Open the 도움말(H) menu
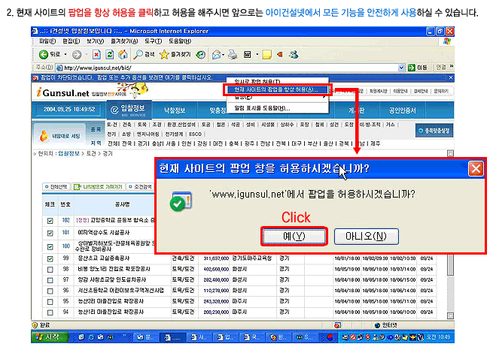 point(180,41)
